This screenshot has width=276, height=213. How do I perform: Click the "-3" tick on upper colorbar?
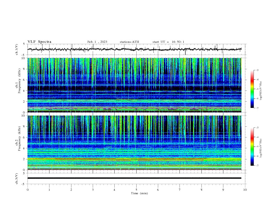pos(257,70)
